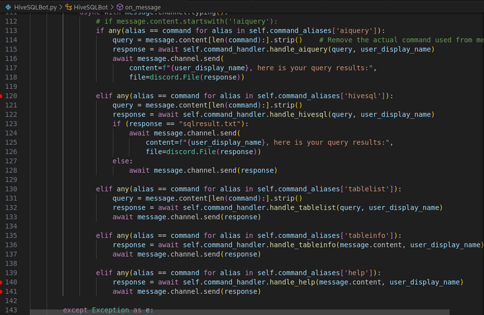The image size is (484, 315).
Task: Click discord.File on line 118
Action: 175,77
